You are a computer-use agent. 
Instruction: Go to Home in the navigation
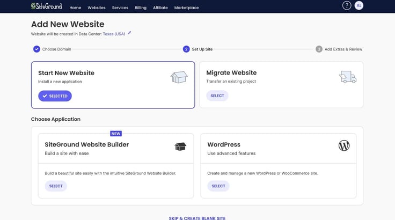coord(75,8)
